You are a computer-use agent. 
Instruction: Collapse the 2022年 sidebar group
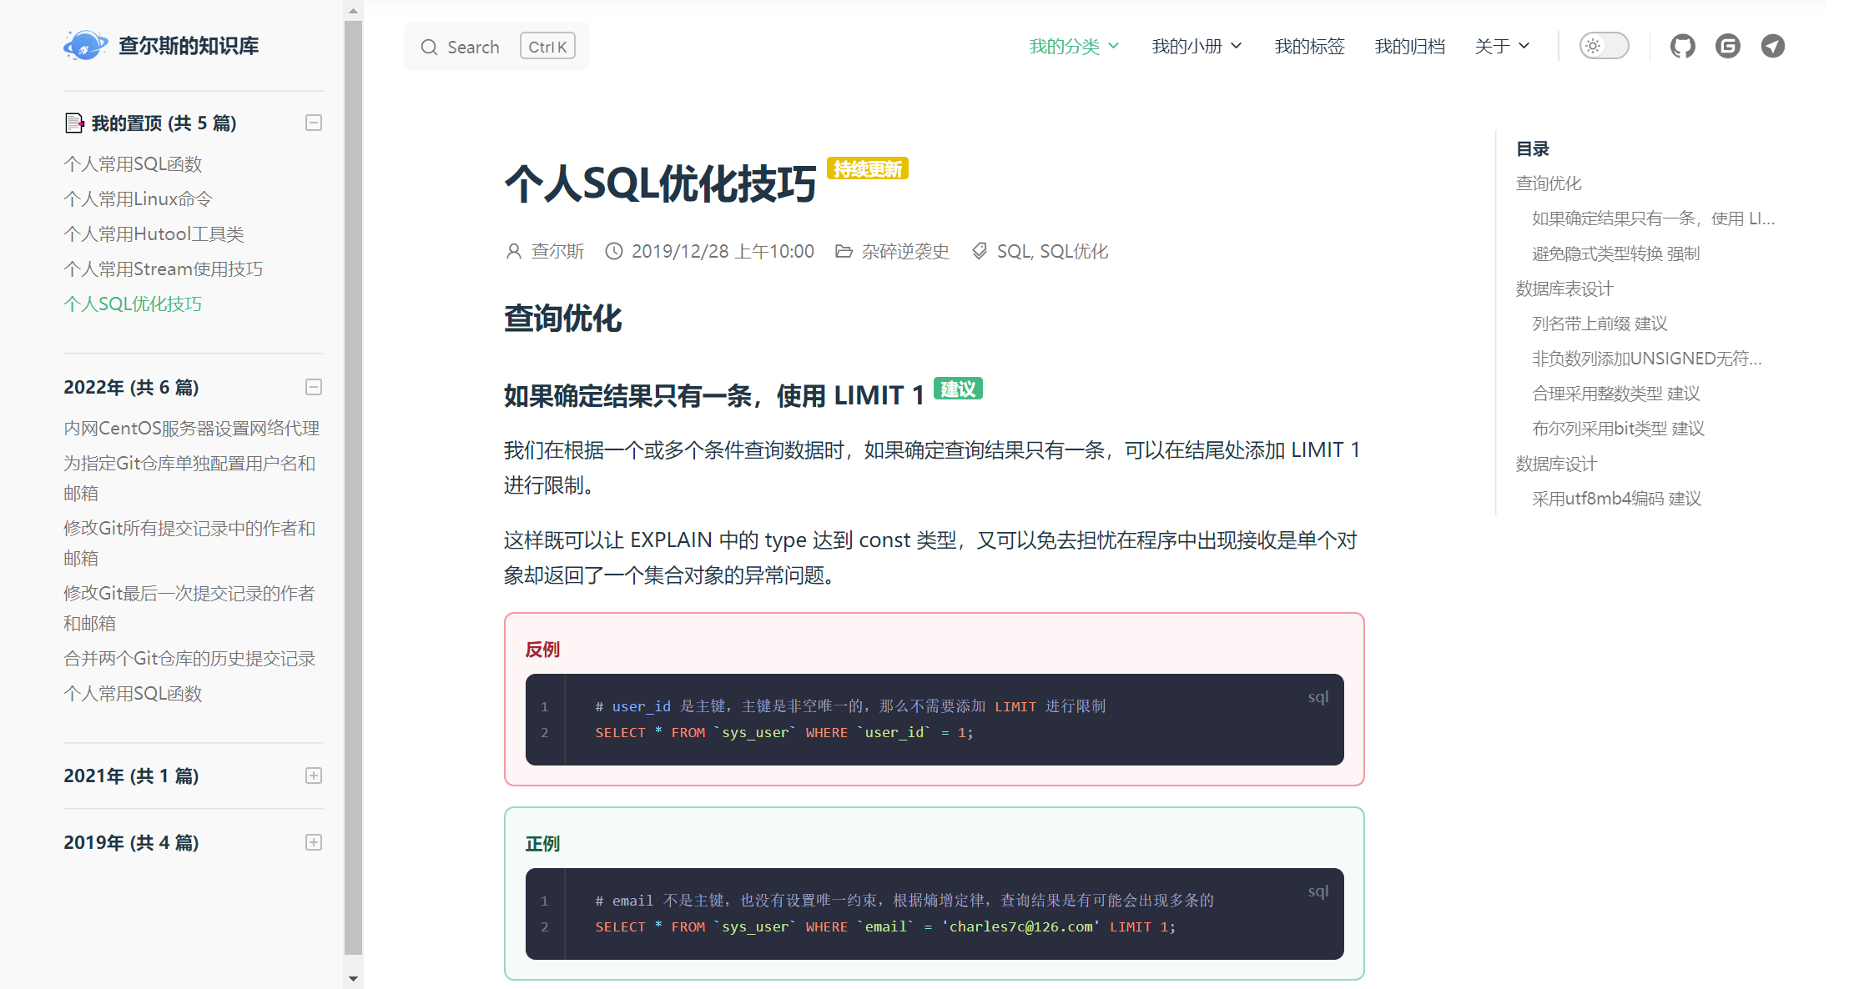coord(314,387)
